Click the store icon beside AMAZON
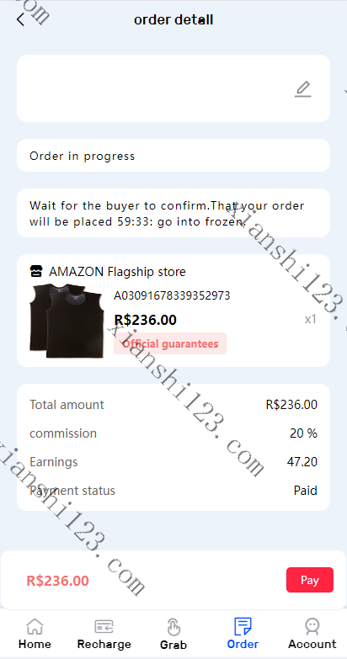The image size is (347, 659). pos(36,272)
